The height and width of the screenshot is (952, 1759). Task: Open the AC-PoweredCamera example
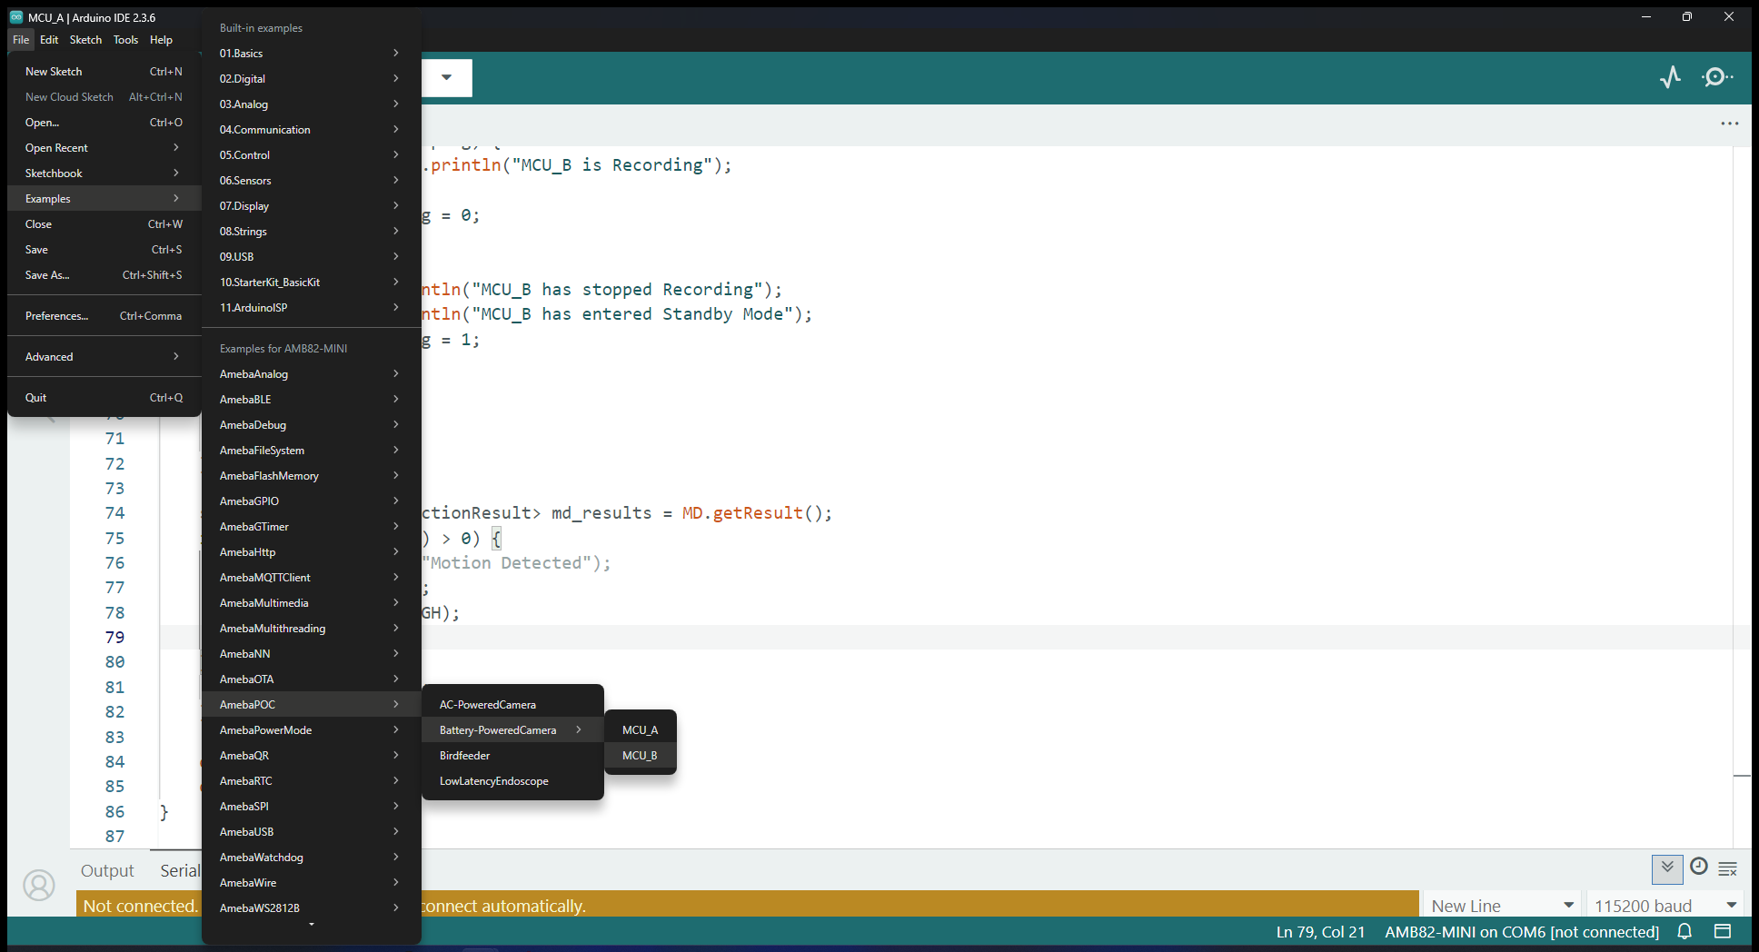(488, 705)
